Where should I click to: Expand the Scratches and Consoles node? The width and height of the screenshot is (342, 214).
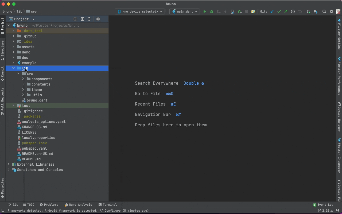tap(9, 170)
